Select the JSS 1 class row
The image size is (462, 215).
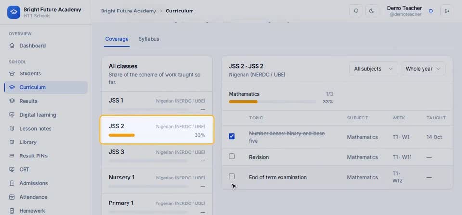pos(157,104)
